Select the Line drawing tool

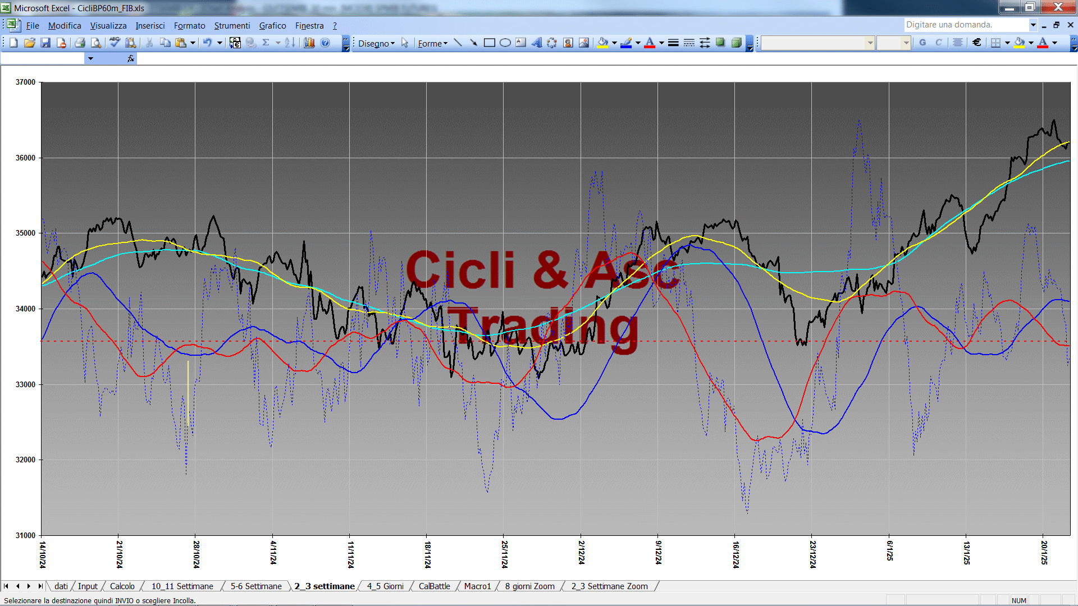point(458,43)
